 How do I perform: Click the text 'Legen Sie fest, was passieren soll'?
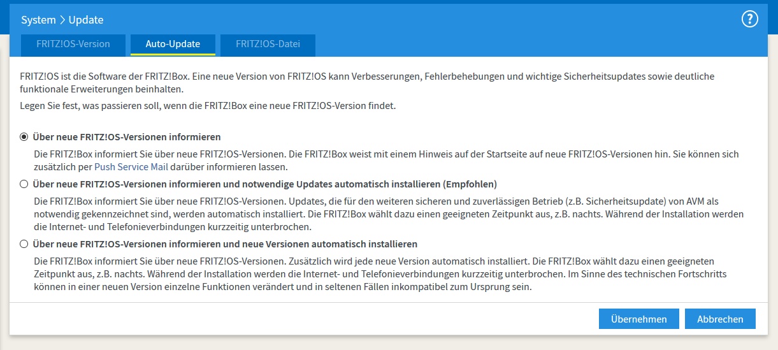(x=92, y=105)
